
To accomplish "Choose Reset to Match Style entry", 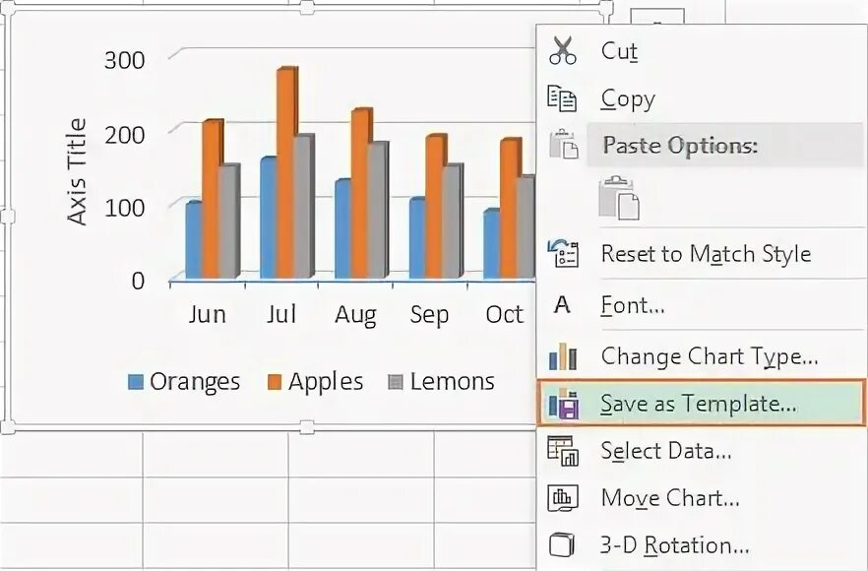I will 701,254.
